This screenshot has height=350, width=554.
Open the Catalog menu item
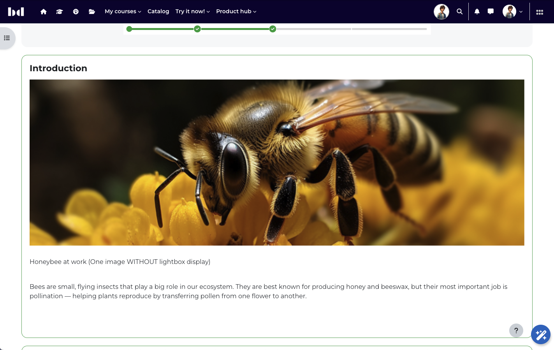[158, 12]
